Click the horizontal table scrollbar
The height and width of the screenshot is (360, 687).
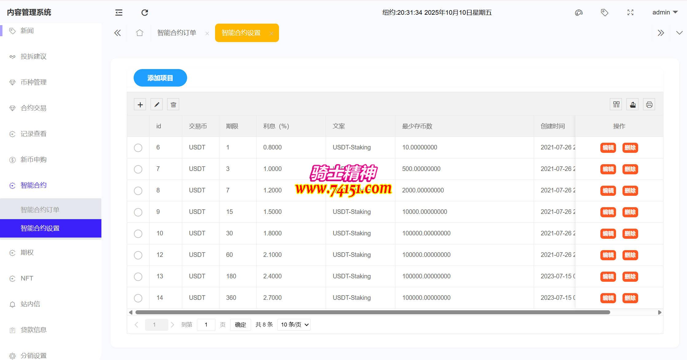click(x=372, y=312)
